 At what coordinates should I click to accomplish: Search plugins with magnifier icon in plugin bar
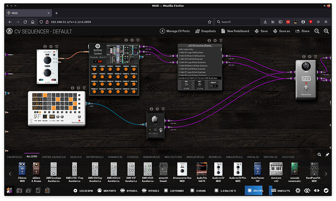click(x=319, y=155)
